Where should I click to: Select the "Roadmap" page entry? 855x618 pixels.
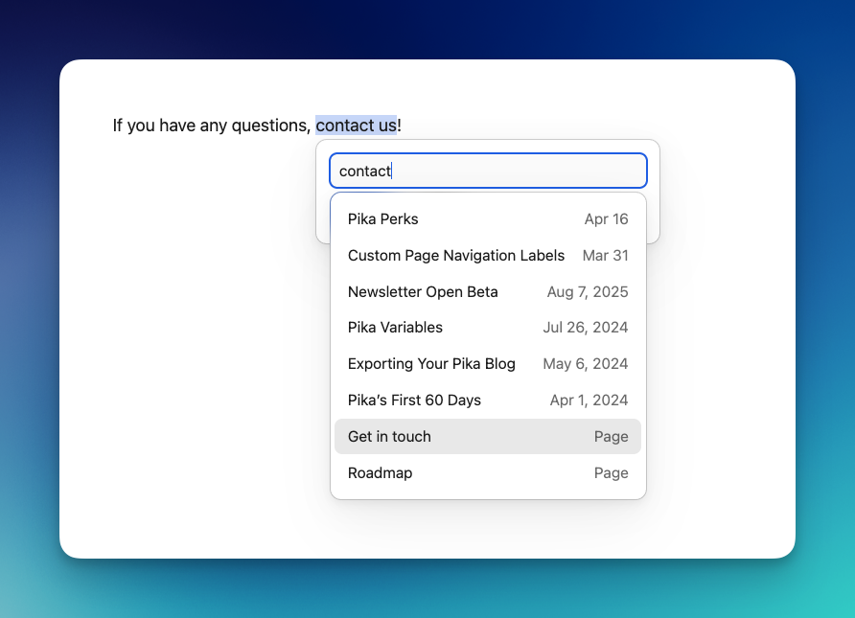click(380, 472)
